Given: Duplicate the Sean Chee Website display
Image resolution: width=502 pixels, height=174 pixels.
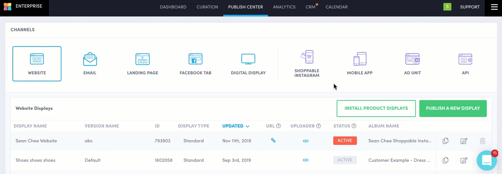Looking at the screenshot, I should tap(445, 141).
